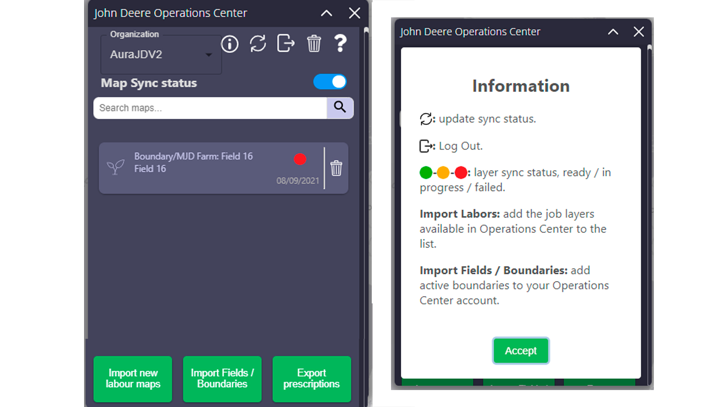Click Import Fields / Boundaries button
The width and height of the screenshot is (724, 407).
coord(222,378)
